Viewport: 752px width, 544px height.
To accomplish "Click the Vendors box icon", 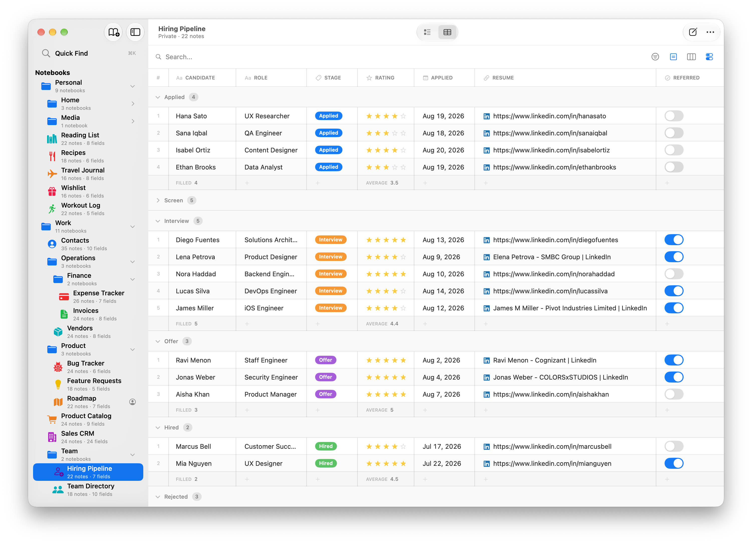I will pos(58,332).
